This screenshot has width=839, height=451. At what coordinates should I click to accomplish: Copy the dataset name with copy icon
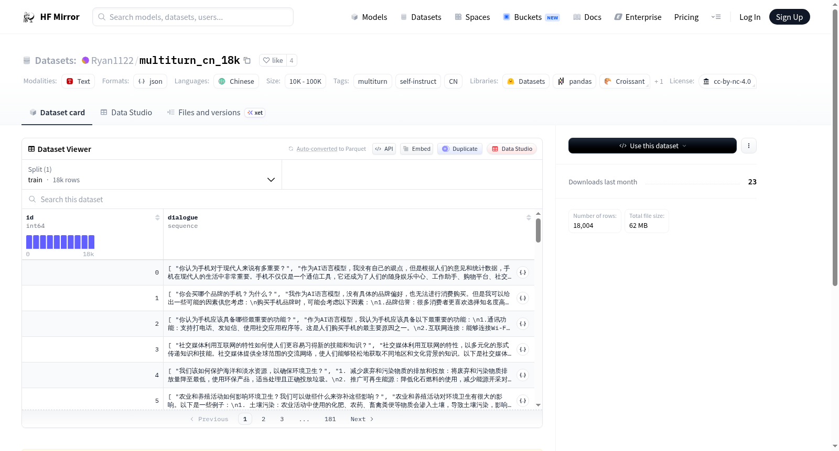tap(248, 60)
